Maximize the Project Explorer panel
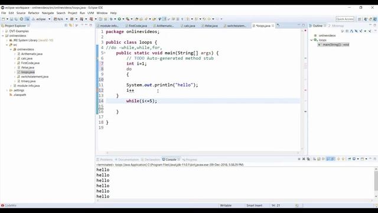 (x=91, y=25)
